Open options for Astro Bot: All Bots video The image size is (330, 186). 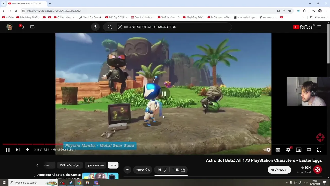point(35,175)
